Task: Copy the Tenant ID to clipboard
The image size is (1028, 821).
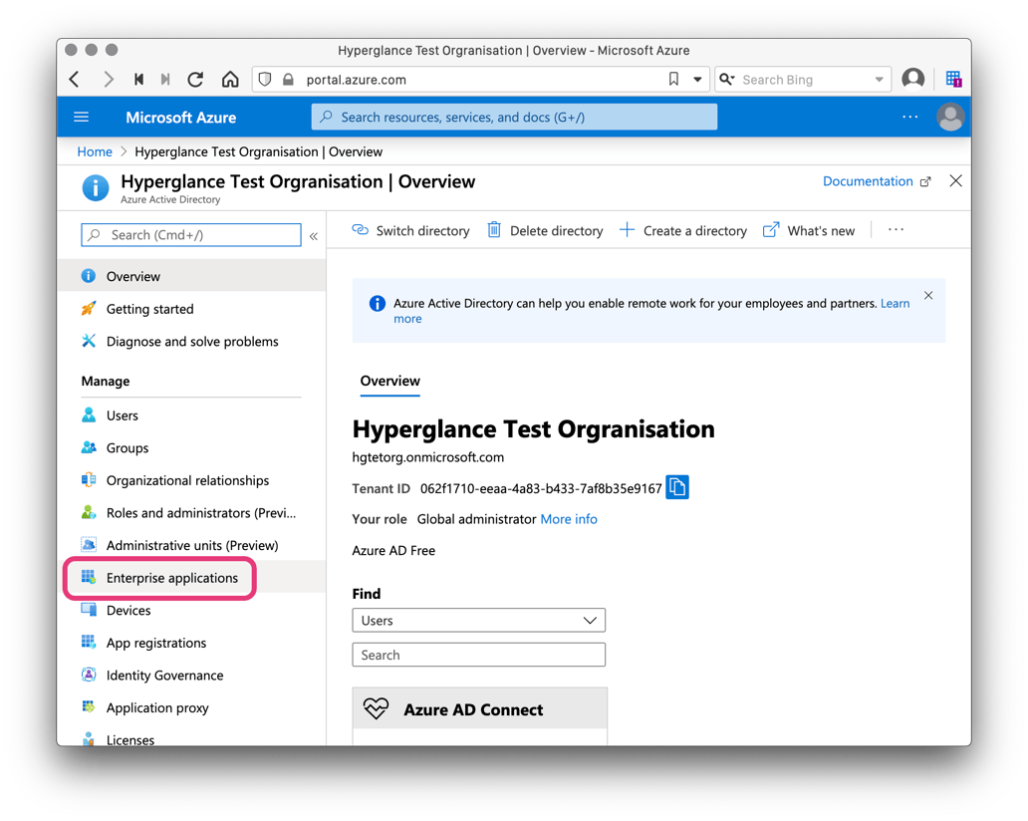Action: pyautogui.click(x=677, y=487)
